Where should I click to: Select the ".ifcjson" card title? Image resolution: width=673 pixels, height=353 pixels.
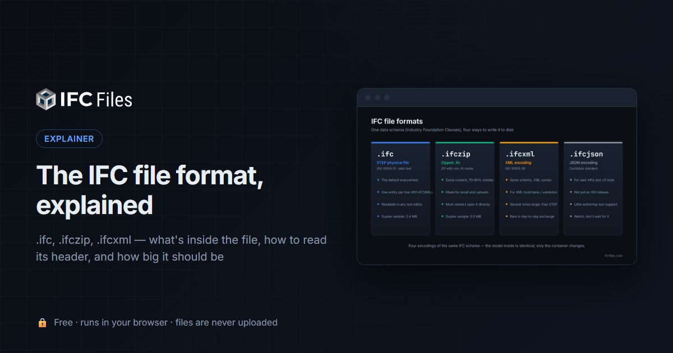[x=587, y=154]
